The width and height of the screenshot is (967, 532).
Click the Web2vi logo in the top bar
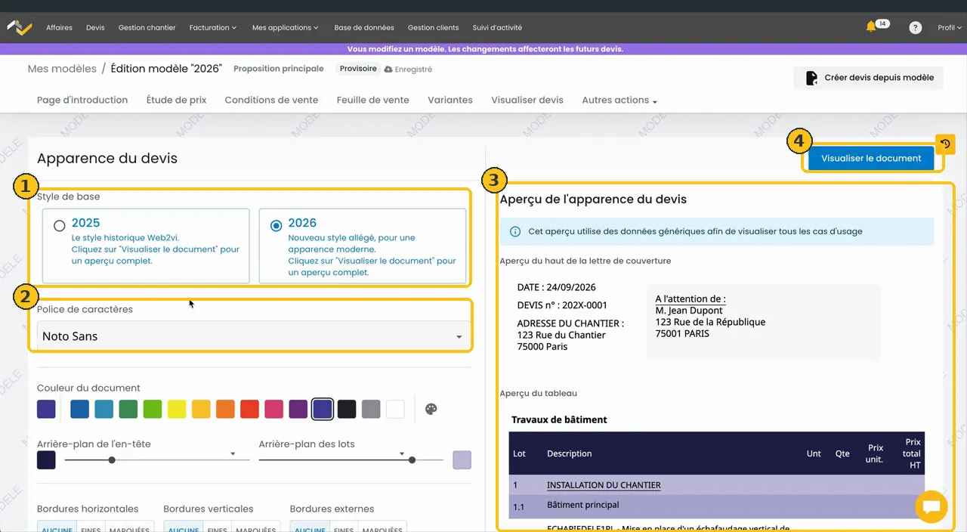[x=20, y=27]
